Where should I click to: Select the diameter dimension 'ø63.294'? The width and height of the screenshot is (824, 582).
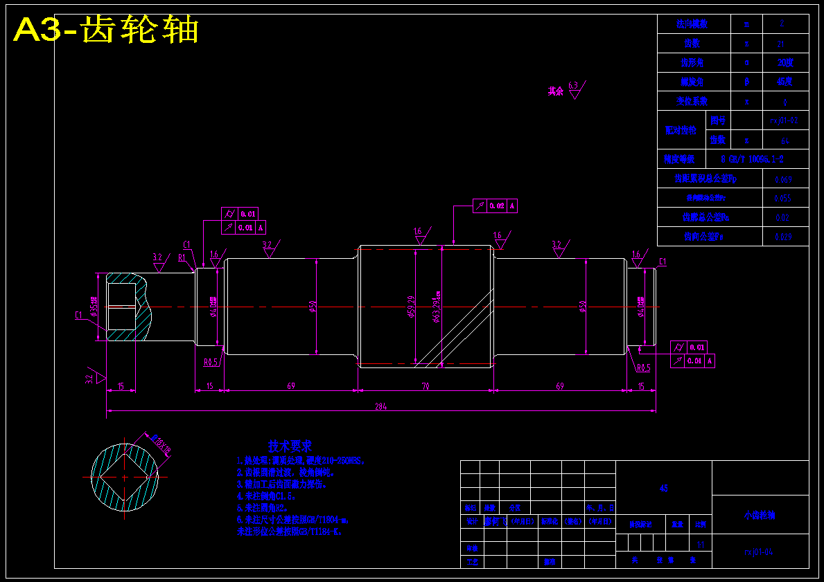(436, 307)
